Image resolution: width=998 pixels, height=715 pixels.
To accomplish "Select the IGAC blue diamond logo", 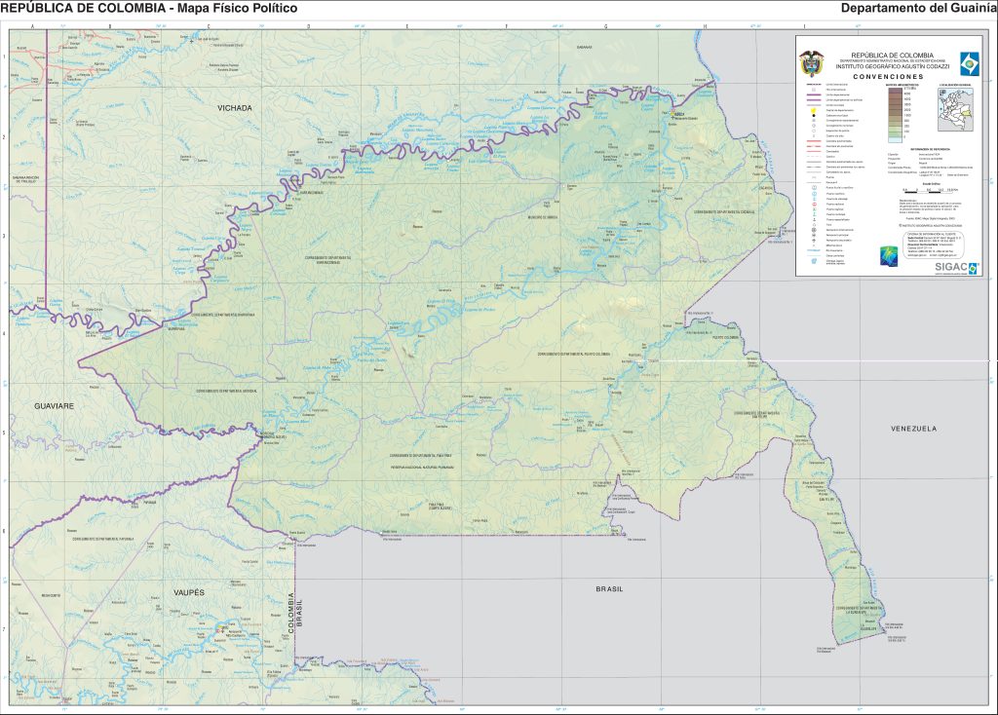I will (x=969, y=63).
